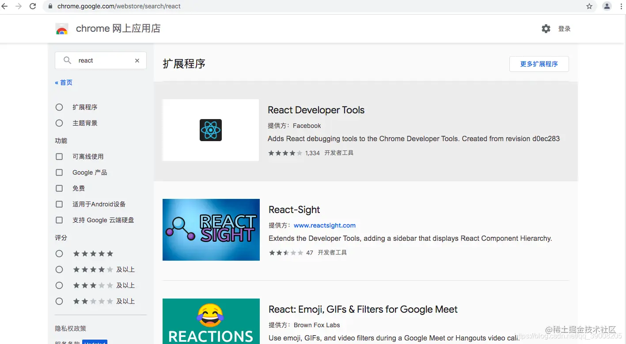Check the 适用于Android设备 checkbox

point(59,204)
